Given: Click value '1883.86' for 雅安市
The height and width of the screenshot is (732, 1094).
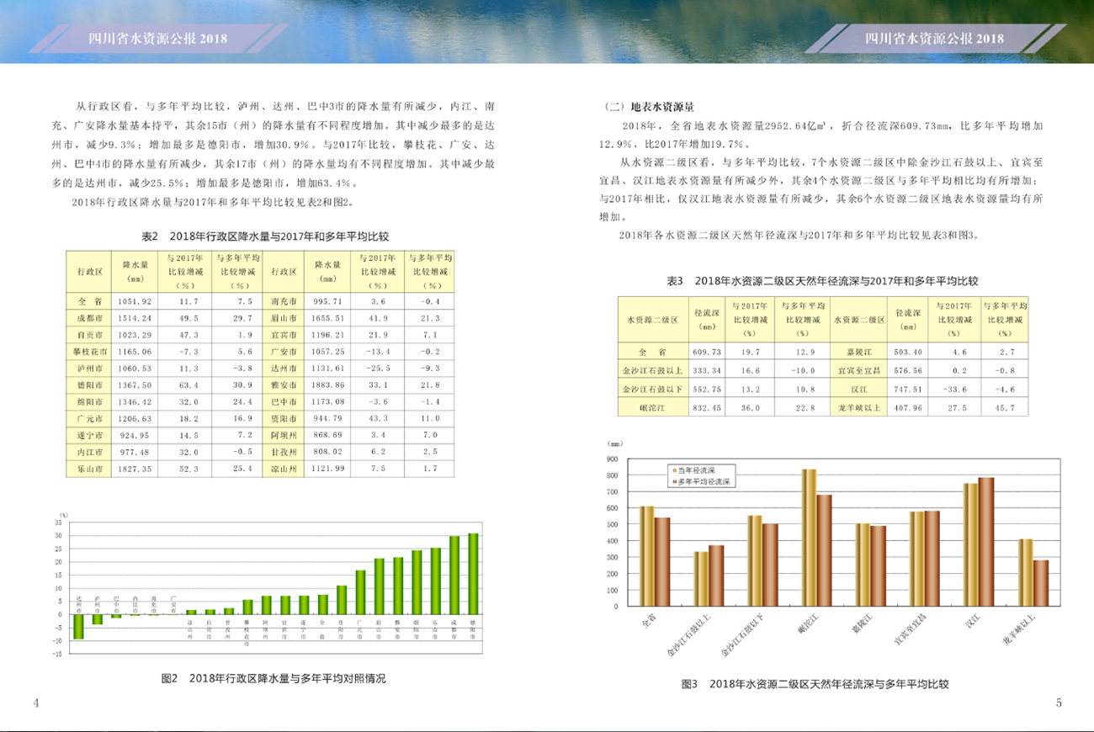Looking at the screenshot, I should click(x=328, y=385).
